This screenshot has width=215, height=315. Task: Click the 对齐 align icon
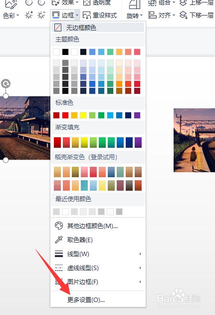(152, 15)
